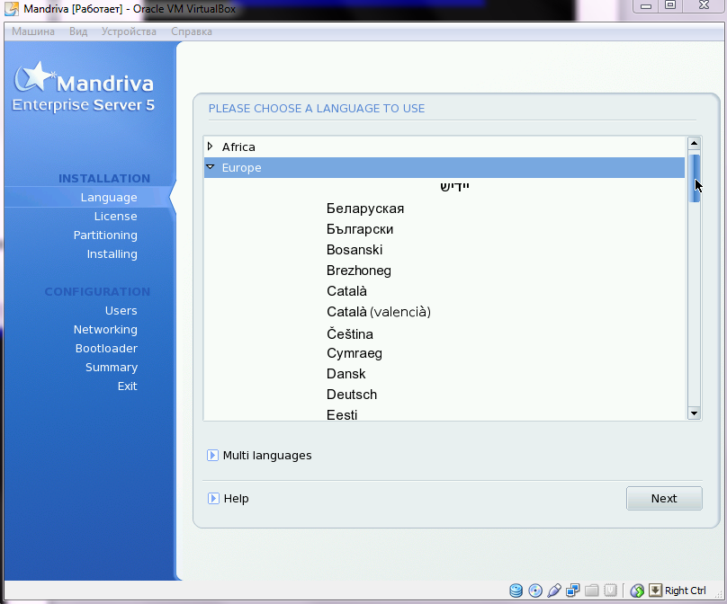
Task: Collapse the Europe language group
Action: click(x=211, y=167)
